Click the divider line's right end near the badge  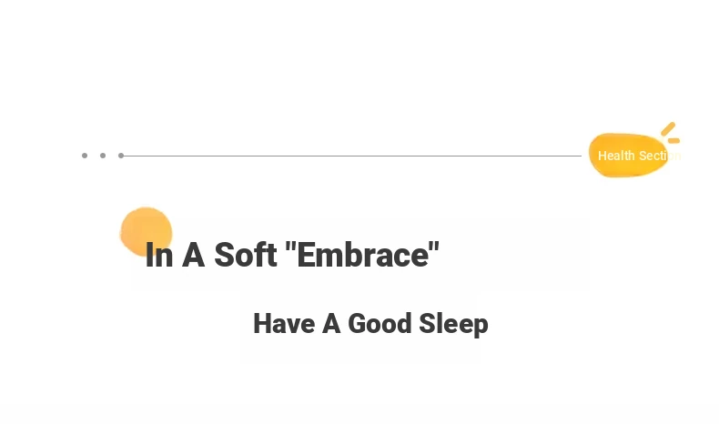578,156
